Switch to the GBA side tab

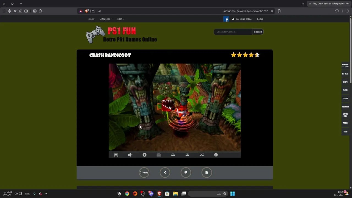tap(345, 82)
